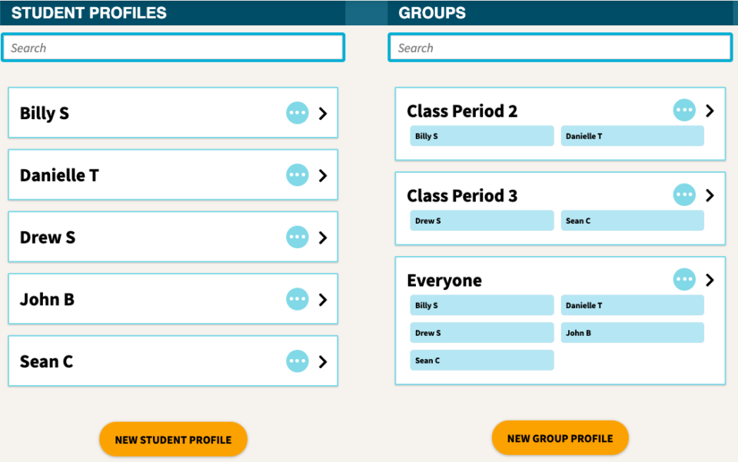Focus the Groups search field
This screenshot has height=462, width=738.
click(560, 48)
